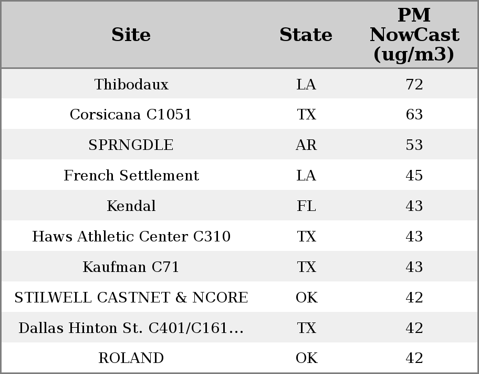Select the PM value 63 cell
This screenshot has width=479, height=374.
[x=414, y=115]
